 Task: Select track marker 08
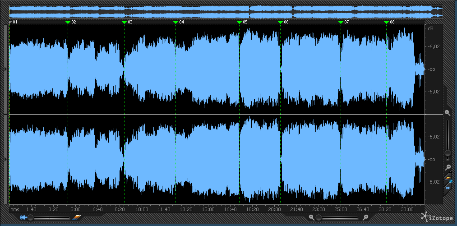[x=389, y=22]
